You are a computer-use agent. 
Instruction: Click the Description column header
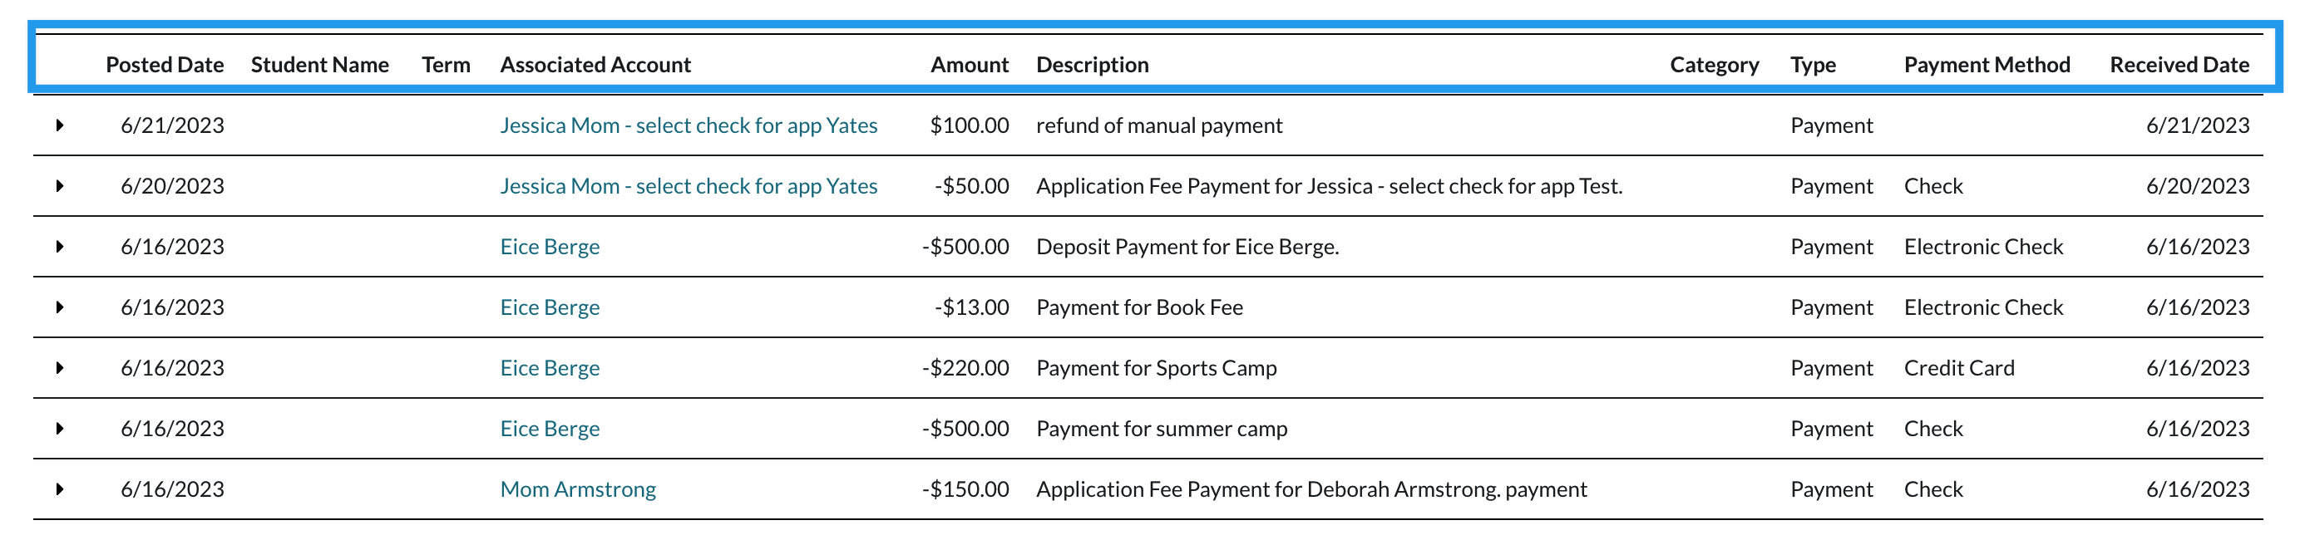click(x=1091, y=65)
